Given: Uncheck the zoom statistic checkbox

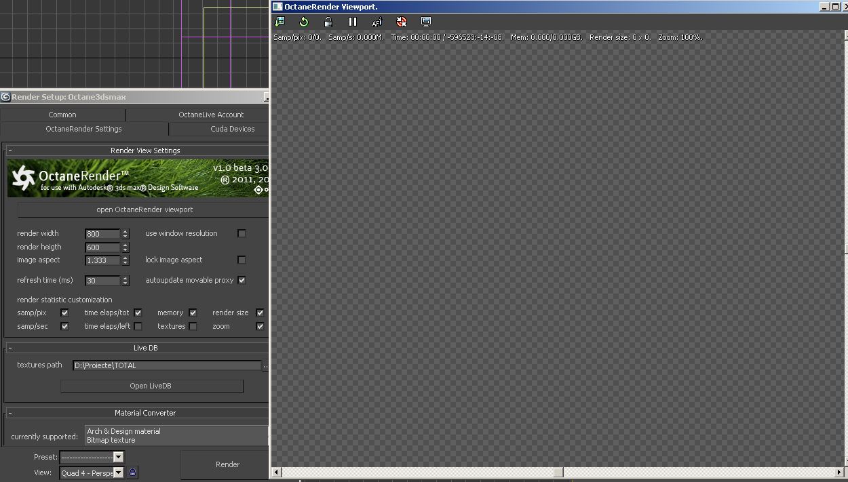Looking at the screenshot, I should tap(260, 326).
